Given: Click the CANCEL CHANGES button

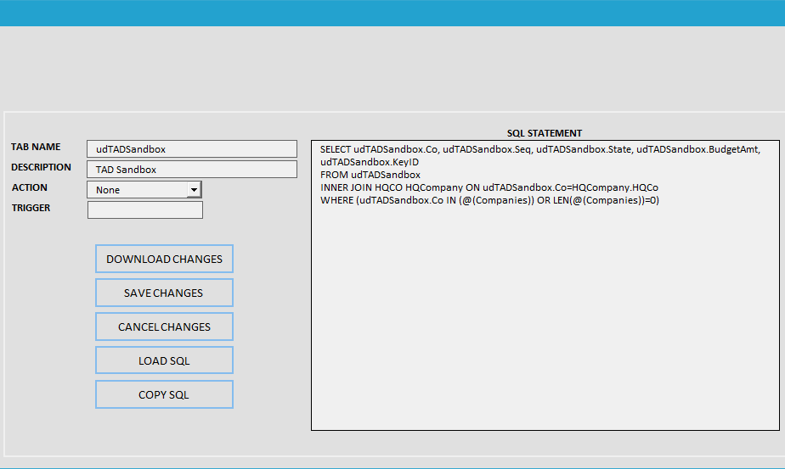Looking at the screenshot, I should pyautogui.click(x=164, y=327).
